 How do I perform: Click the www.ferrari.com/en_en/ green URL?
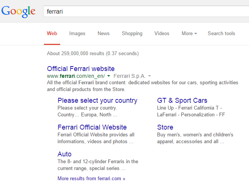click(x=76, y=76)
